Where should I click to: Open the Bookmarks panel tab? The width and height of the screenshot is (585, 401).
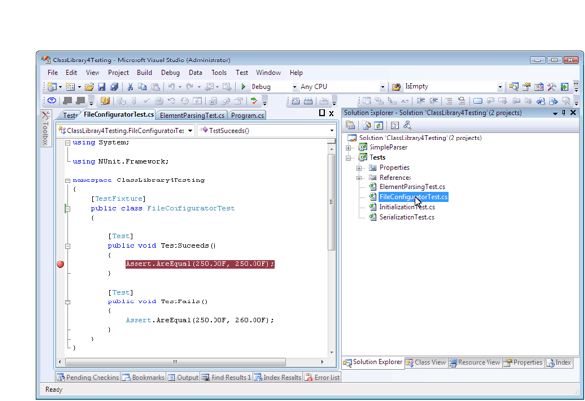click(143, 378)
